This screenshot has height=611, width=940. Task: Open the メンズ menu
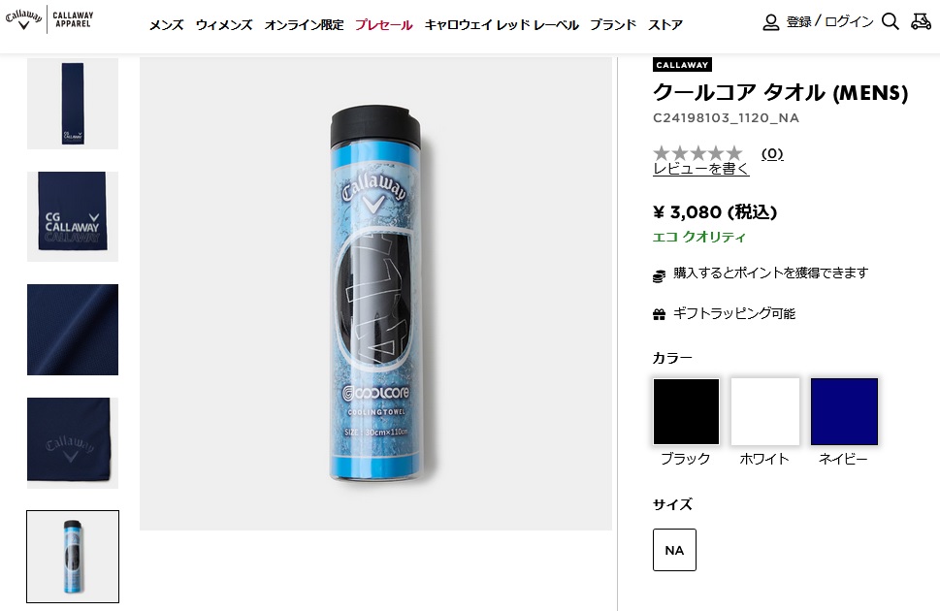(166, 25)
